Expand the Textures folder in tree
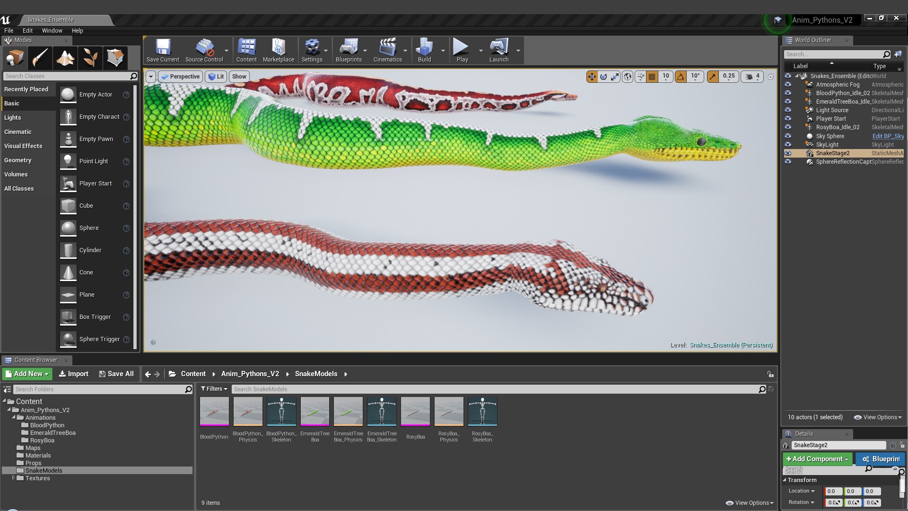This screenshot has width=908, height=511. pyautogui.click(x=13, y=478)
